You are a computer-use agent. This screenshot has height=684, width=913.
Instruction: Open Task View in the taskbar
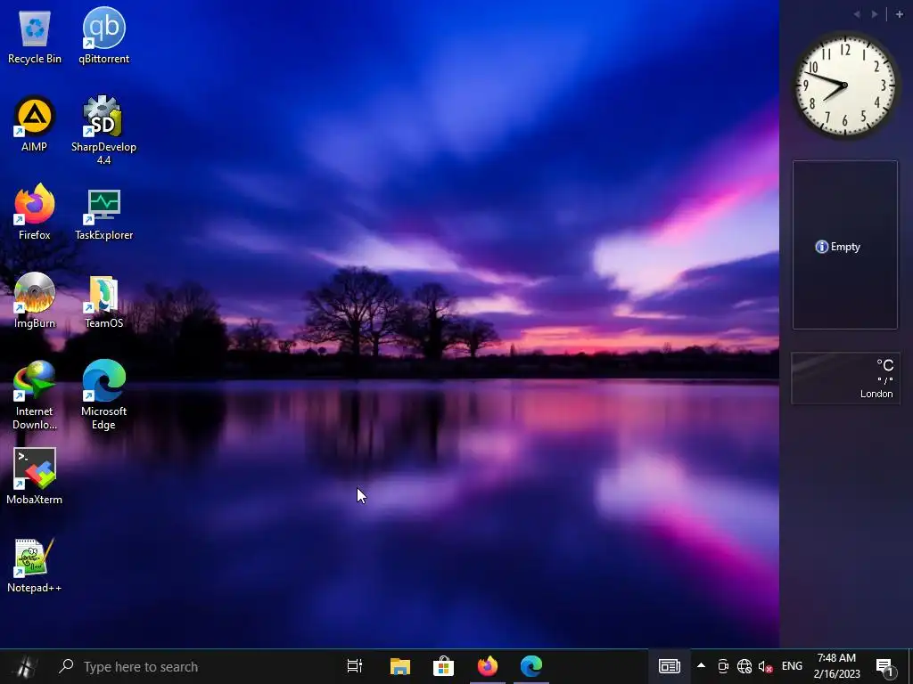coord(355,666)
